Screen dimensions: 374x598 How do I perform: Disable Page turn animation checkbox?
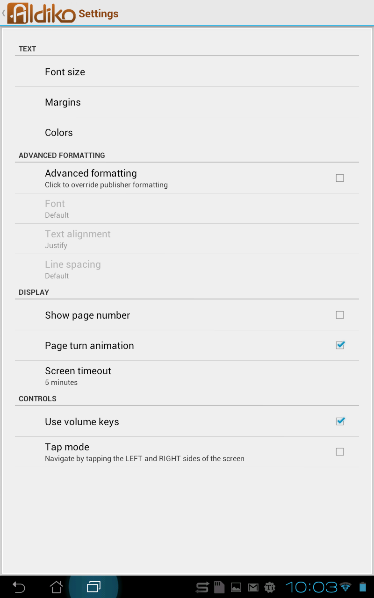pyautogui.click(x=340, y=345)
